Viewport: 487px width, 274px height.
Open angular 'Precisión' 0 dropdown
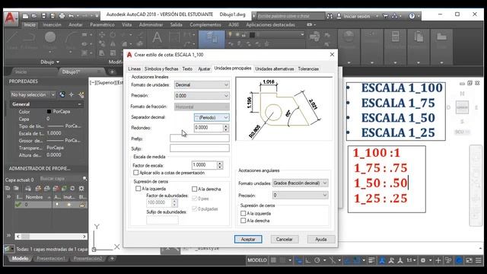[301, 195]
